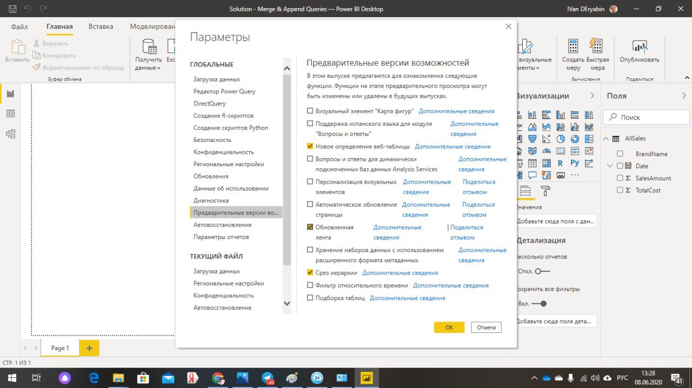Select the funnel chart visual
The height and width of the screenshot is (388, 692).
pyautogui.click(x=532, y=139)
